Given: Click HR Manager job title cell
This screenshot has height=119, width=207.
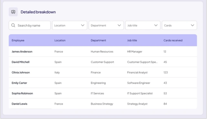Looking at the screenshot, I should point(135,52).
